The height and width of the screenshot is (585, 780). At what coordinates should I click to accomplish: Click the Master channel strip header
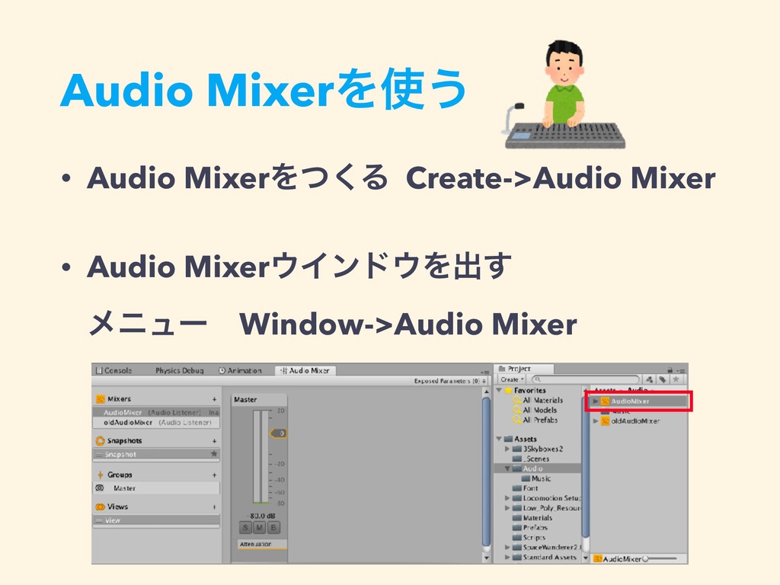click(259, 399)
